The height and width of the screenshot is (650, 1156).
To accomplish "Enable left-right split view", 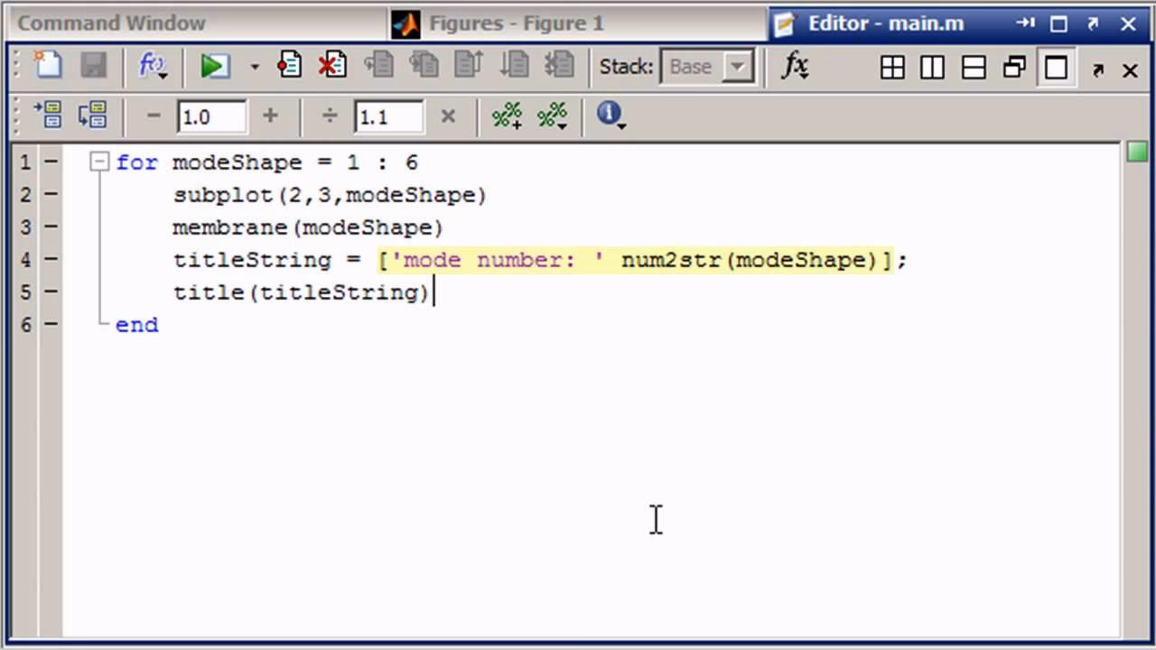I will coord(932,66).
